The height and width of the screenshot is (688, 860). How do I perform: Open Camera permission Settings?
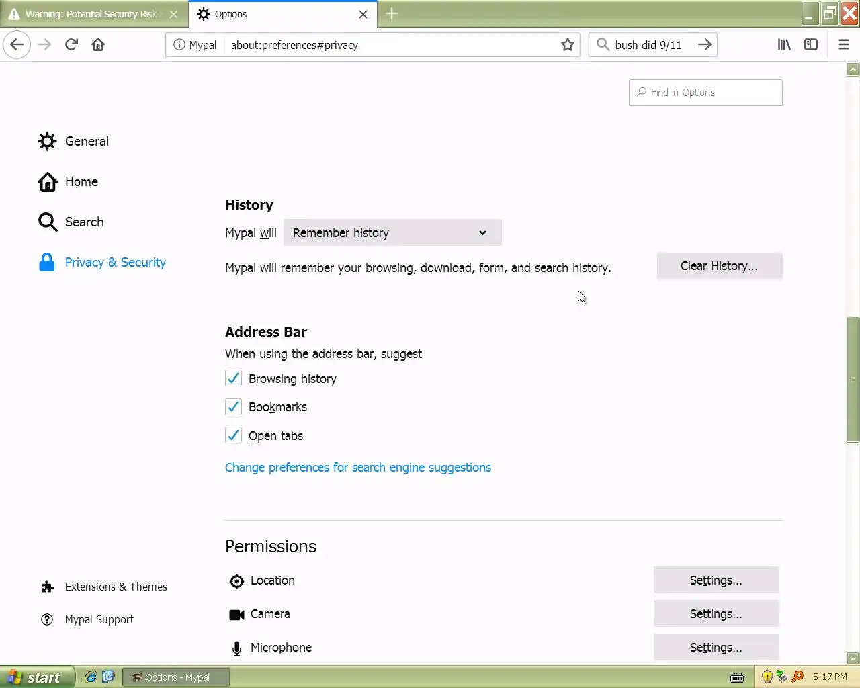716,614
